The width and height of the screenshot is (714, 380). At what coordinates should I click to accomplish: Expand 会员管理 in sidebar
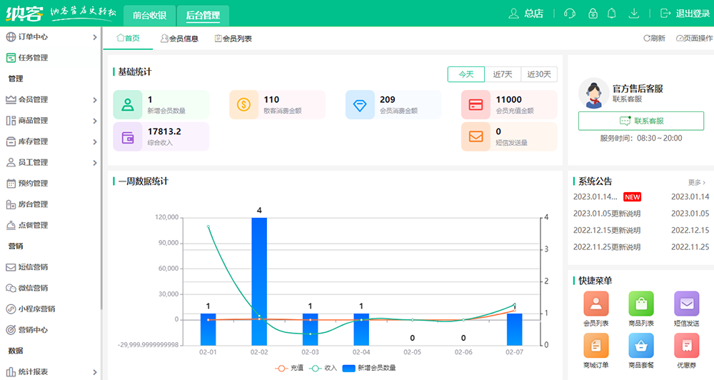50,100
